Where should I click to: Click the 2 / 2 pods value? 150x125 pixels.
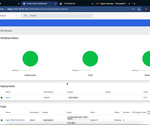(145, 98)
